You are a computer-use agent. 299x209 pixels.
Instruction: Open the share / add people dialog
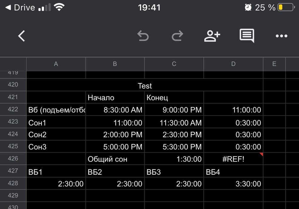point(212,36)
